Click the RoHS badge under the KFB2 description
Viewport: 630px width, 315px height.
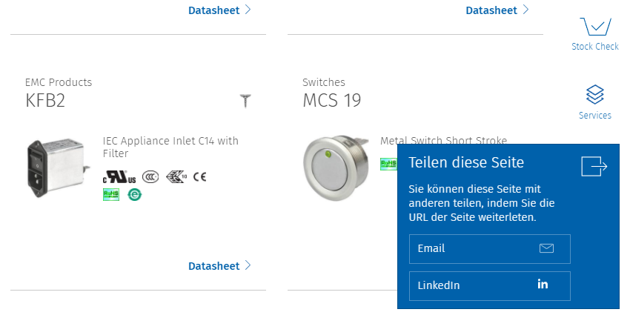tap(111, 194)
